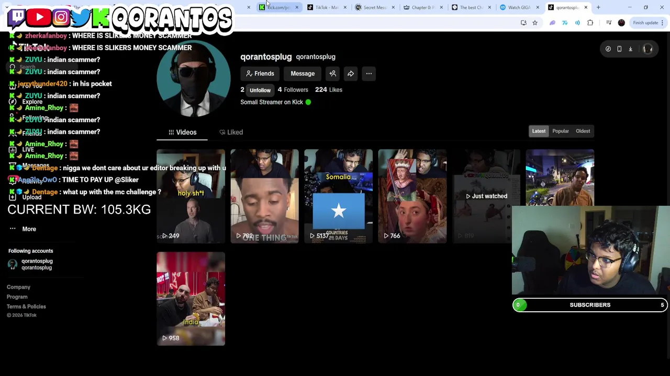
Task: Click the 224 Likes count
Action: [329, 90]
